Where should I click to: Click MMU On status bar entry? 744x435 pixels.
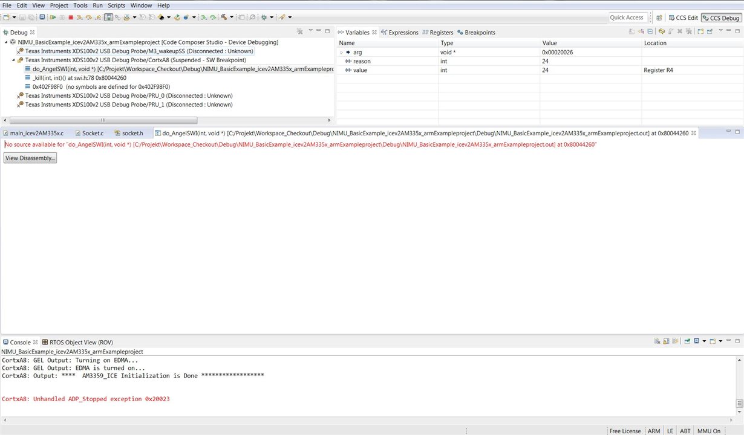[x=708, y=431]
